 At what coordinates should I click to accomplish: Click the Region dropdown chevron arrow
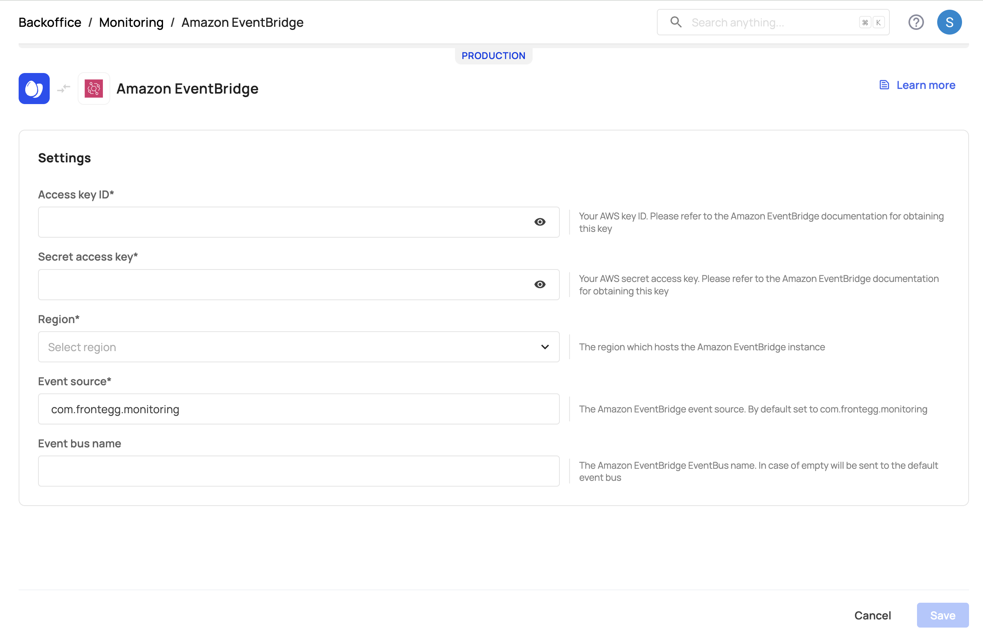coord(545,347)
